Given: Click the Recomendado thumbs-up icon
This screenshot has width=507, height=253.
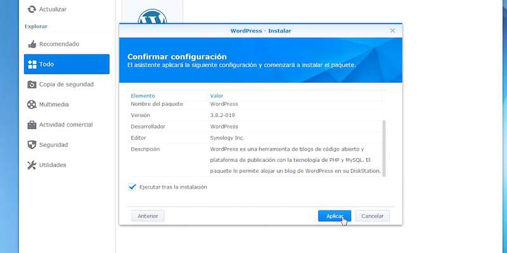Looking at the screenshot, I should pyautogui.click(x=32, y=44).
